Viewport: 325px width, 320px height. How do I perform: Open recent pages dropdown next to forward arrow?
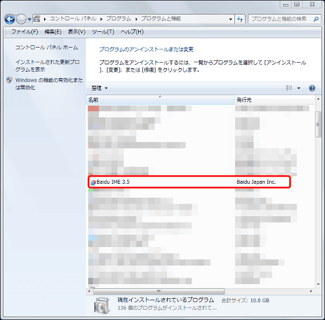(x=30, y=19)
